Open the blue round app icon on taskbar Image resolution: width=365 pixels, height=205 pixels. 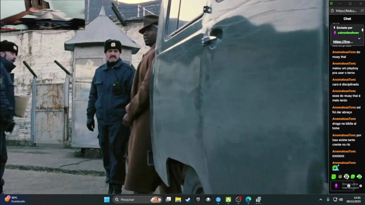[x=218, y=200]
